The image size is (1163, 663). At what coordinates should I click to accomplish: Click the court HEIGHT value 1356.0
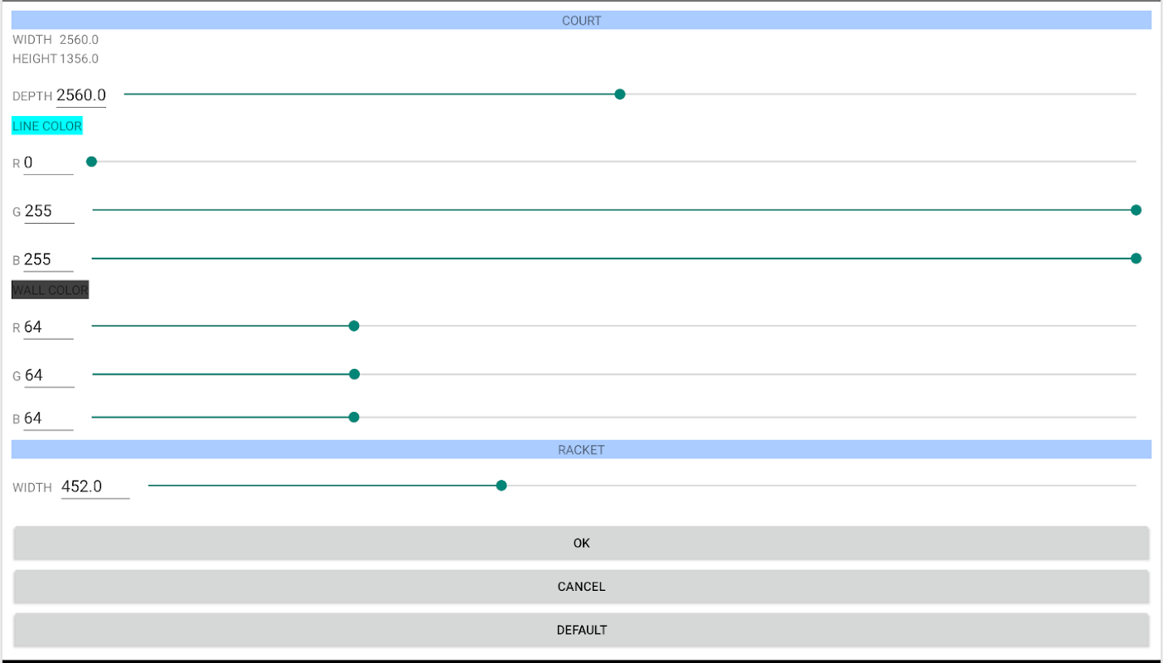[x=79, y=59]
